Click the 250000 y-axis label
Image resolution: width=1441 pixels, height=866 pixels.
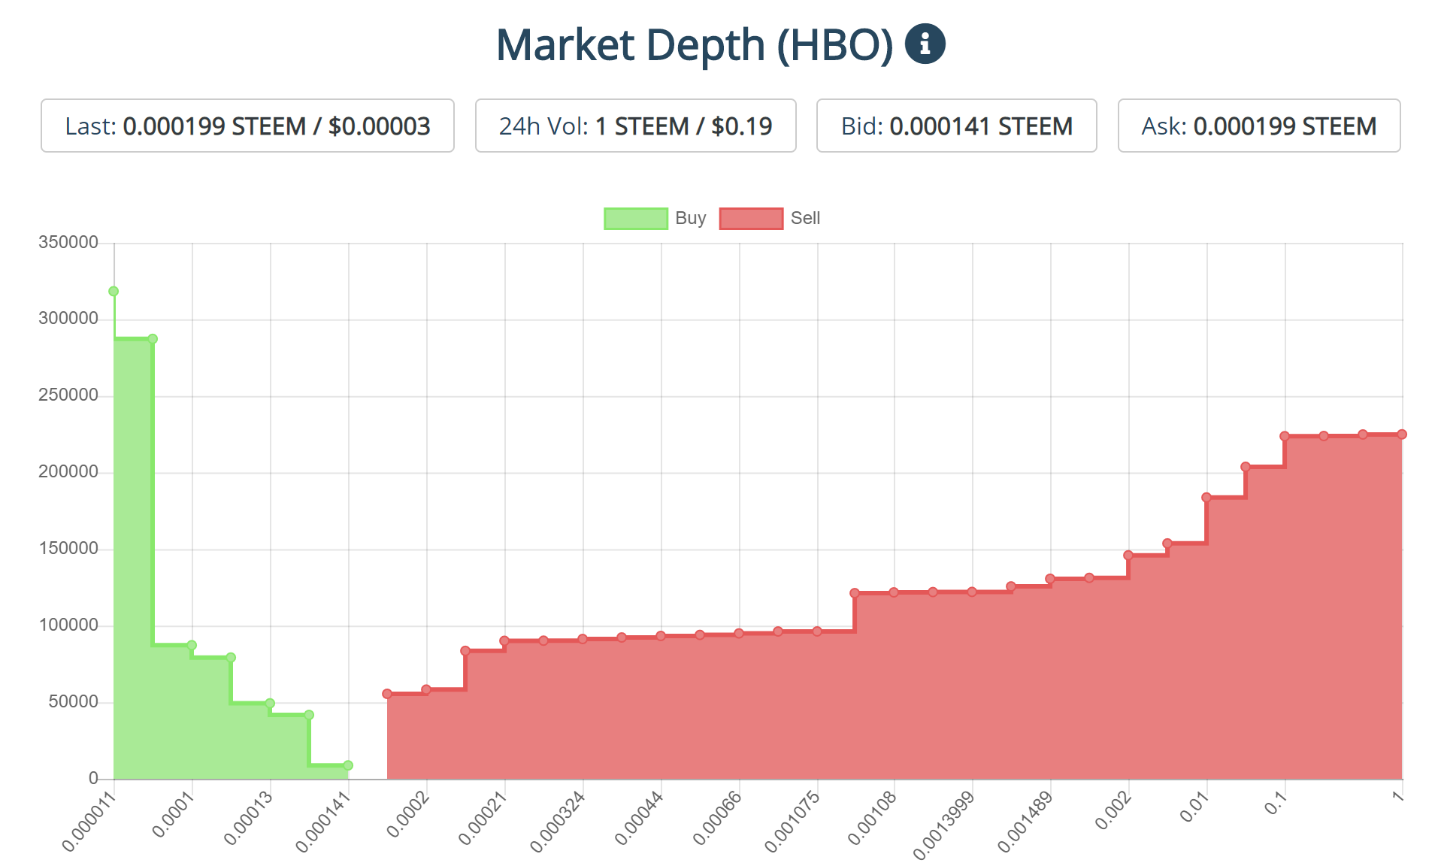(x=68, y=395)
